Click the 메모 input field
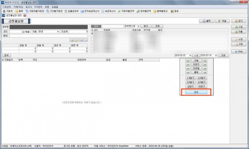 [x=49, y=36]
